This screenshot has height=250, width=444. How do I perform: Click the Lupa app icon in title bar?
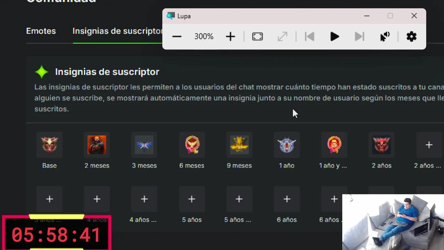coord(170,16)
